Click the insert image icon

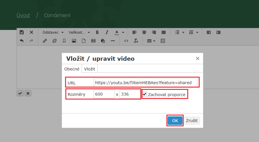[x=74, y=41]
